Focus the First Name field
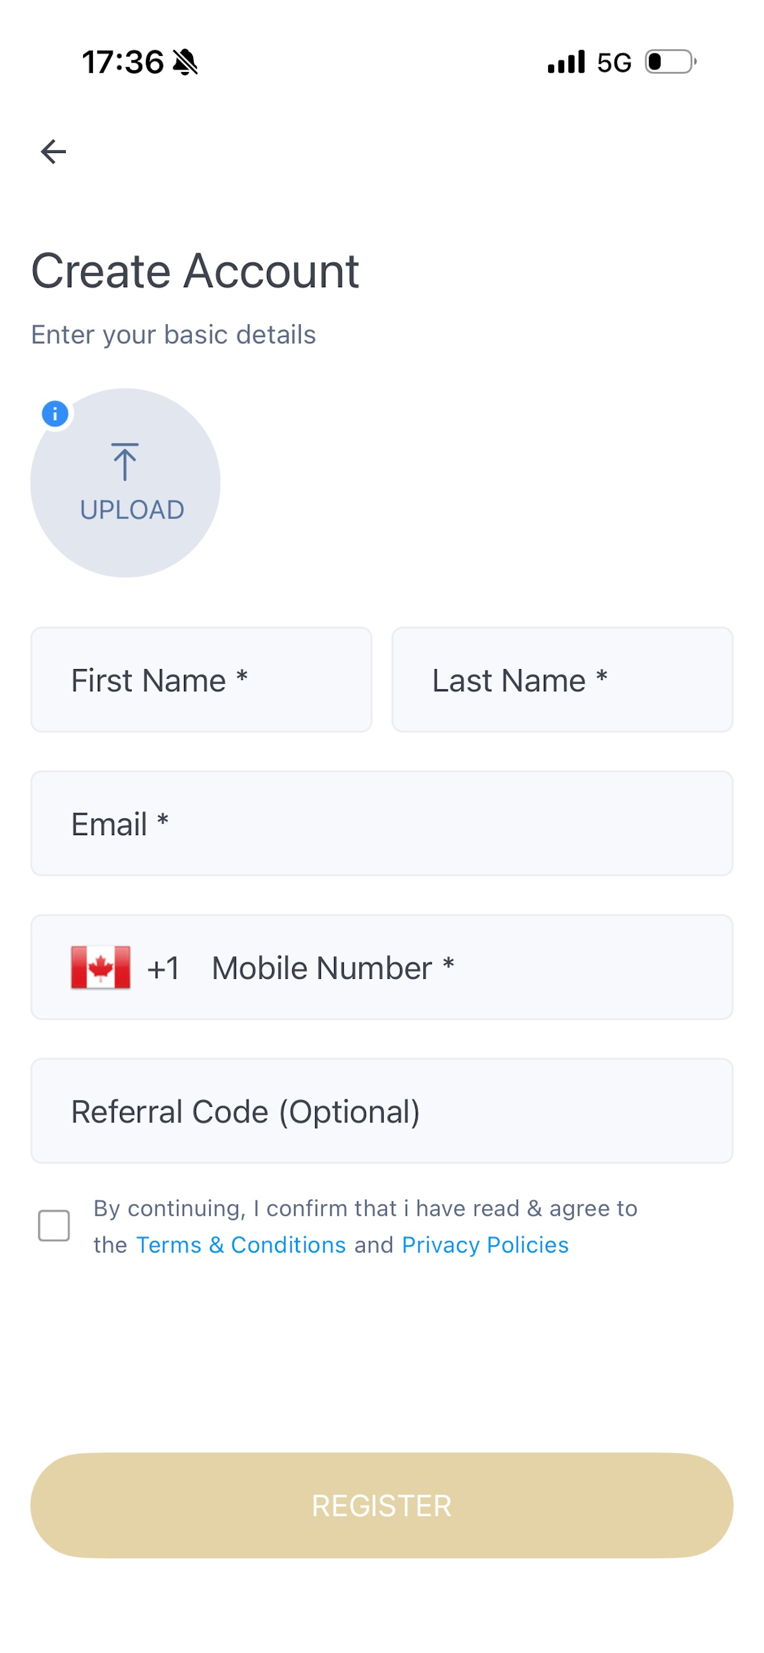 tap(202, 680)
